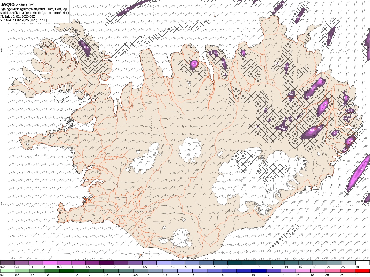Pick the pale mint 0.1 swatch in lower scale
This screenshot has height=277, width=370.
coord(8,271)
